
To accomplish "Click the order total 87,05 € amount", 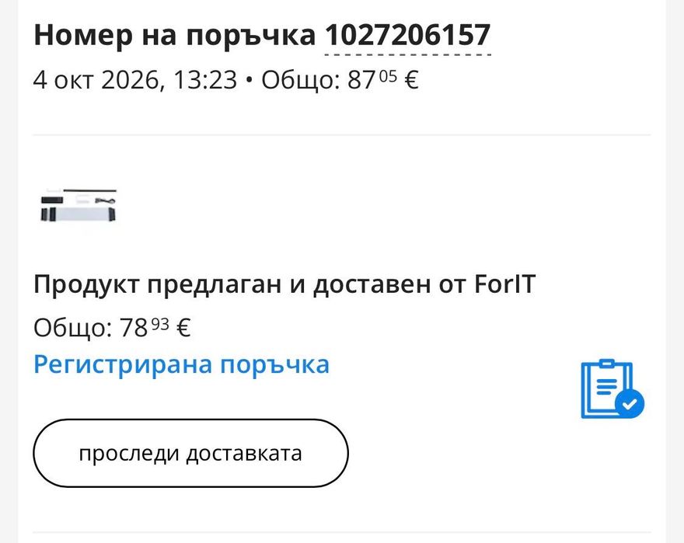I will (383, 80).
